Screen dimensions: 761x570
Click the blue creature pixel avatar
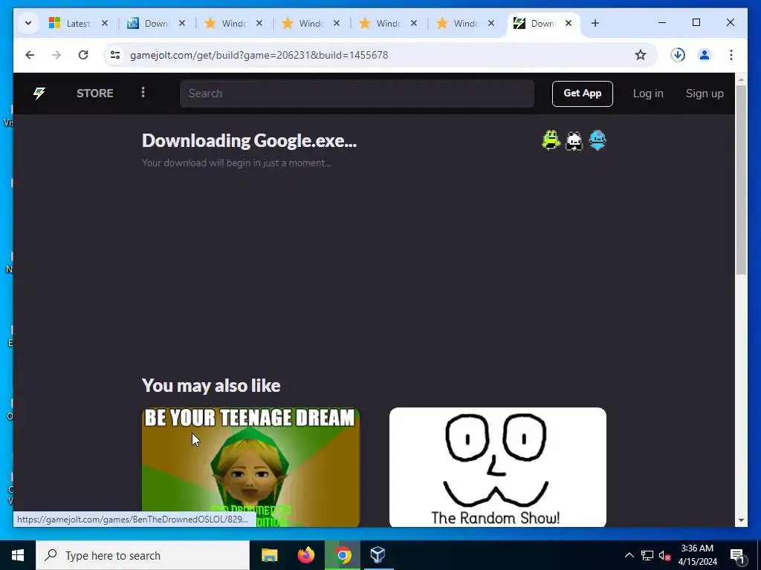[x=598, y=140]
